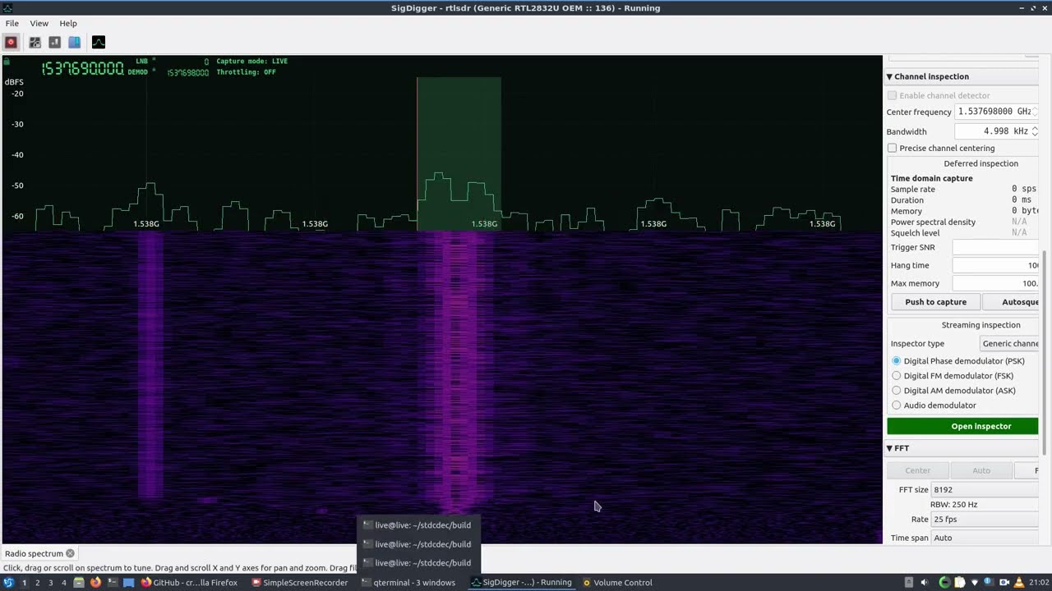The width and height of the screenshot is (1052, 591).
Task: Click the spectrum curve toolbar icon
Action: [99, 42]
